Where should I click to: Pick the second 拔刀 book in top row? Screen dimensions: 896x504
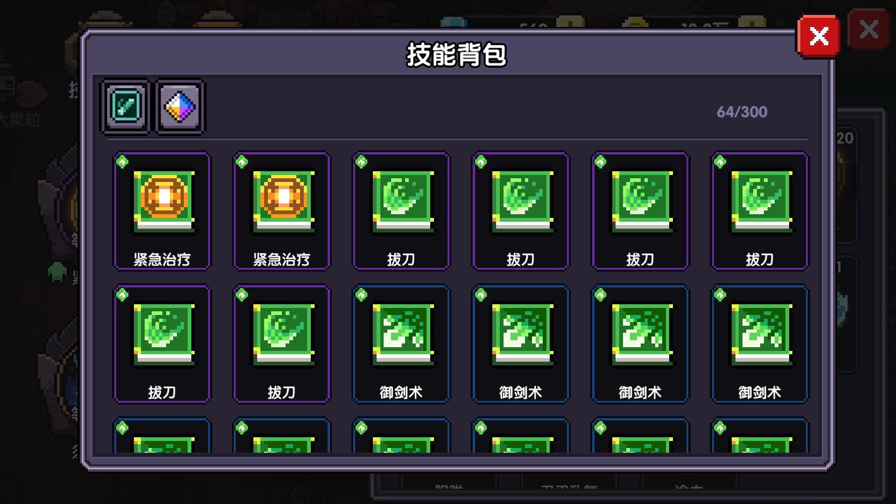(x=520, y=211)
